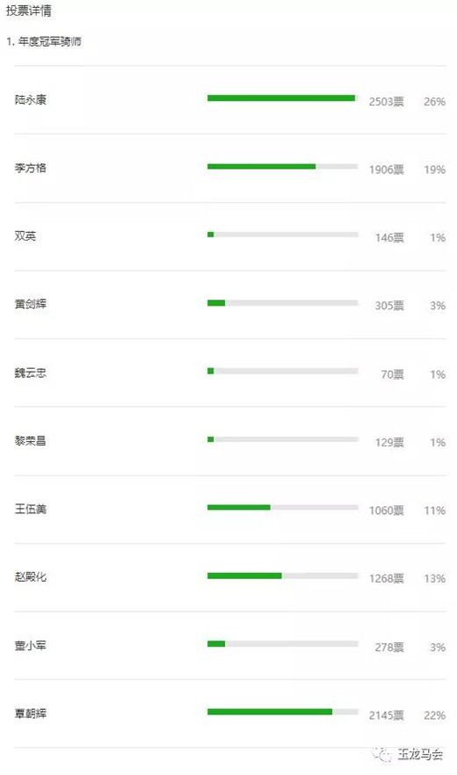
Task: Select candidate 陆永康
Action: 30,100
